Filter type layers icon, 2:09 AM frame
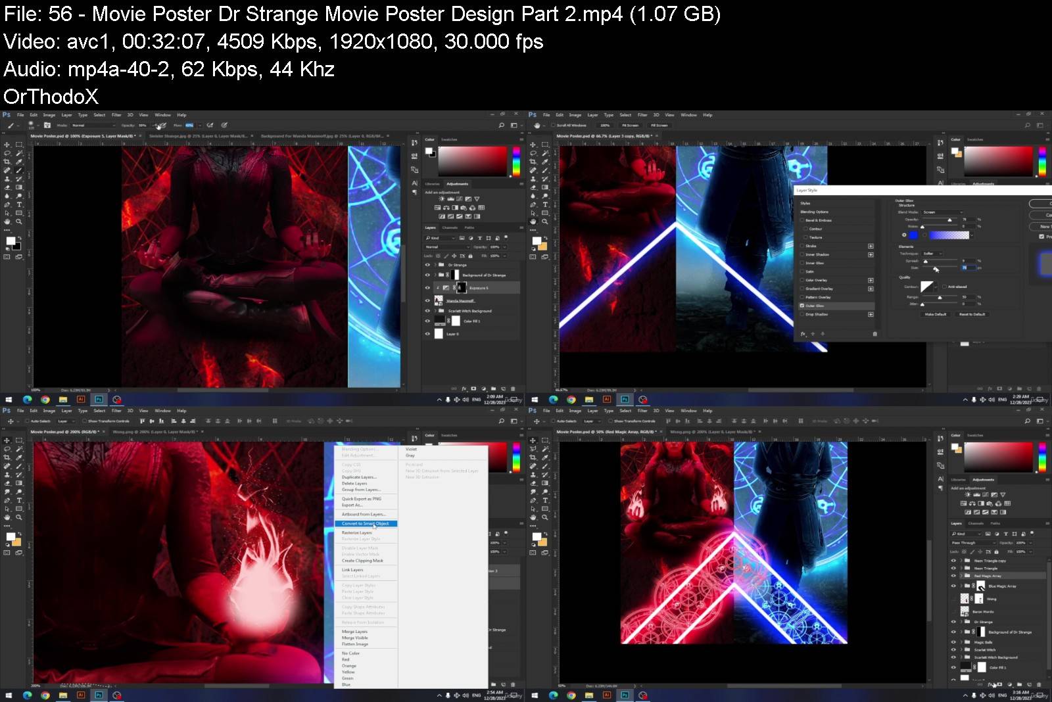The width and height of the screenshot is (1052, 702). click(x=479, y=238)
